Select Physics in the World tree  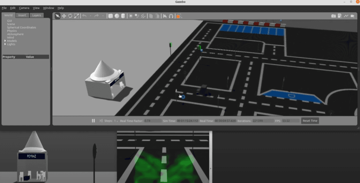click(12, 31)
